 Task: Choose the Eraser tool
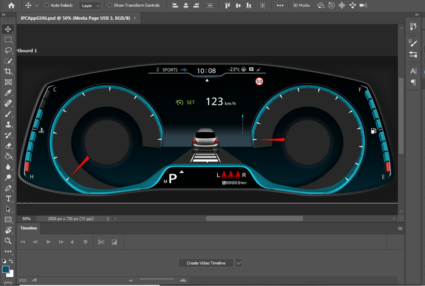click(8, 146)
